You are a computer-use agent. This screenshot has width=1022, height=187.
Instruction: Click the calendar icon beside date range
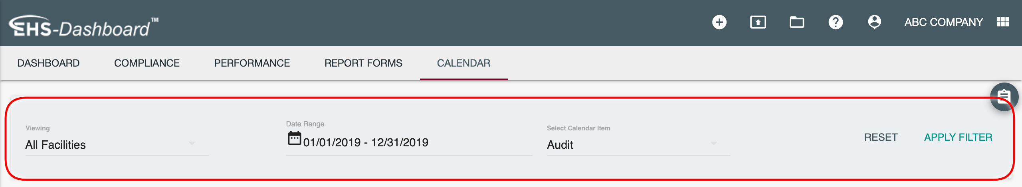point(295,138)
